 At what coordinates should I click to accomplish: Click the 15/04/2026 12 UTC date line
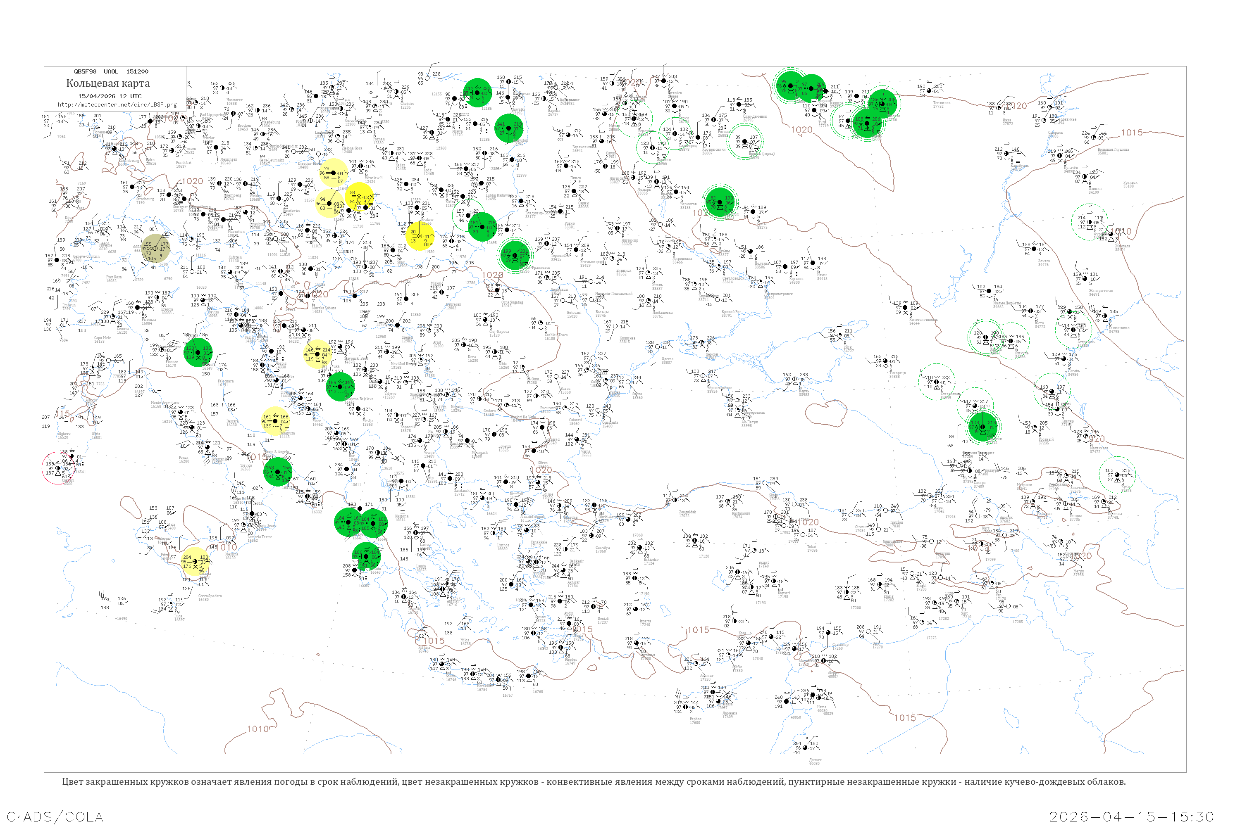click(110, 96)
